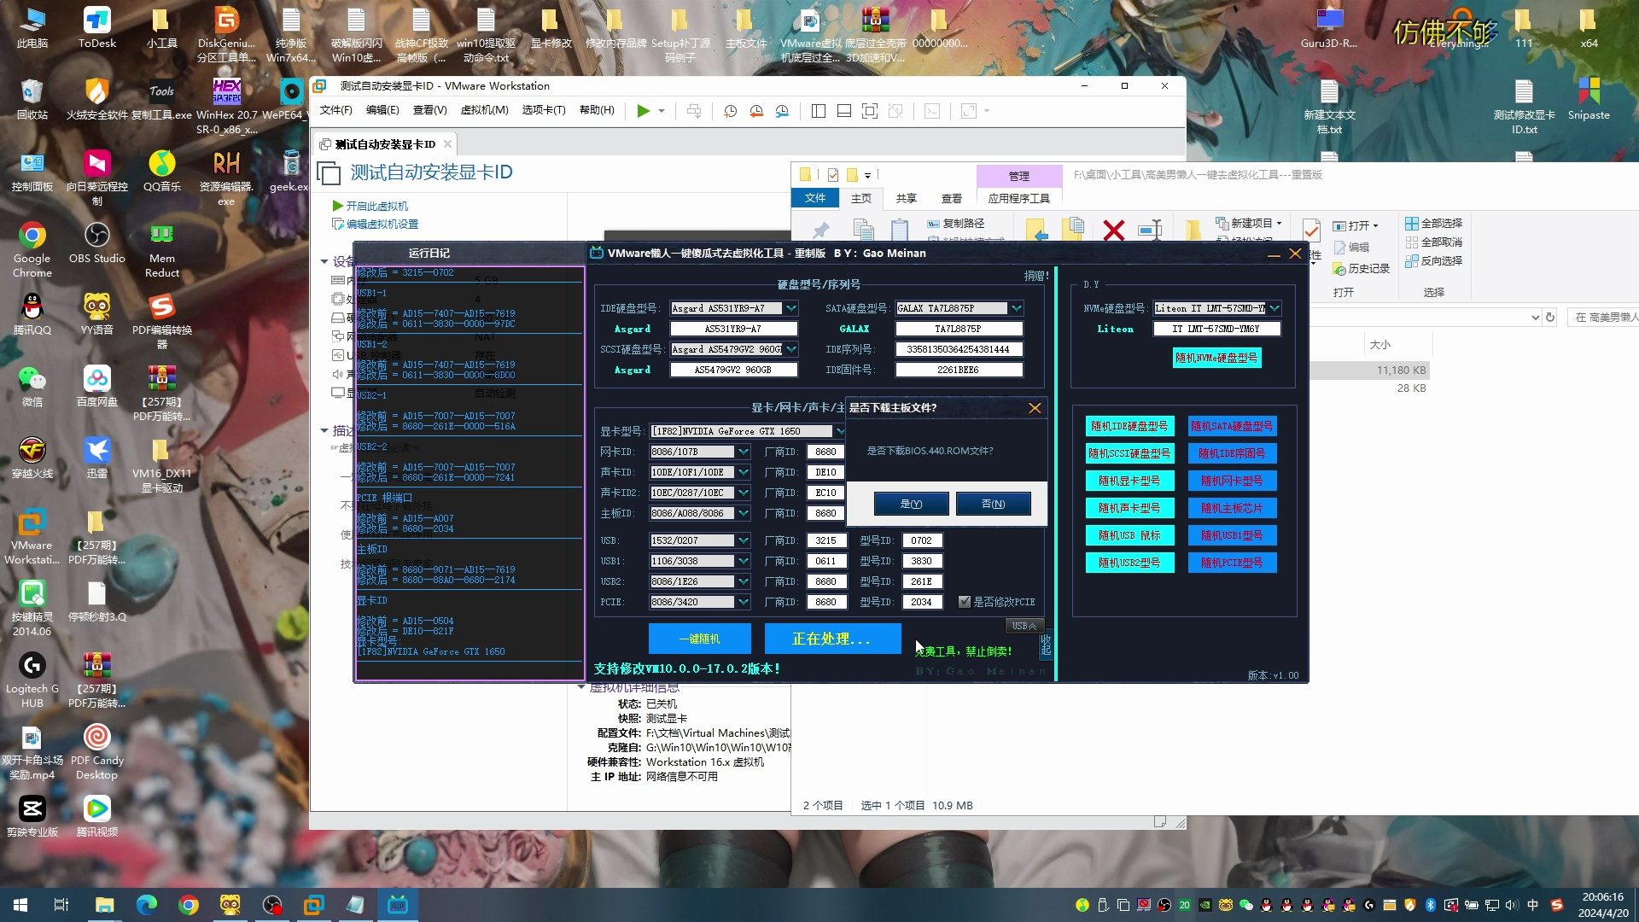
Task: Click the revert to snapshot icon in VMware toolbar
Action: pyautogui.click(x=756, y=111)
